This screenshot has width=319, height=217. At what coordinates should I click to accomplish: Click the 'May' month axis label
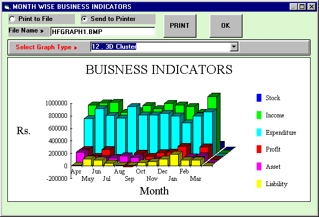(x=87, y=179)
